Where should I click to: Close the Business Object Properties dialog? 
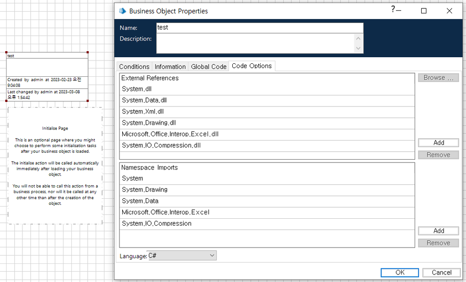coord(449,11)
